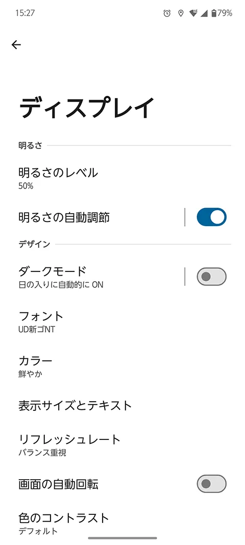Tap the bottom navigation gesture bar
The height and width of the screenshot is (545, 245).
pos(122,538)
